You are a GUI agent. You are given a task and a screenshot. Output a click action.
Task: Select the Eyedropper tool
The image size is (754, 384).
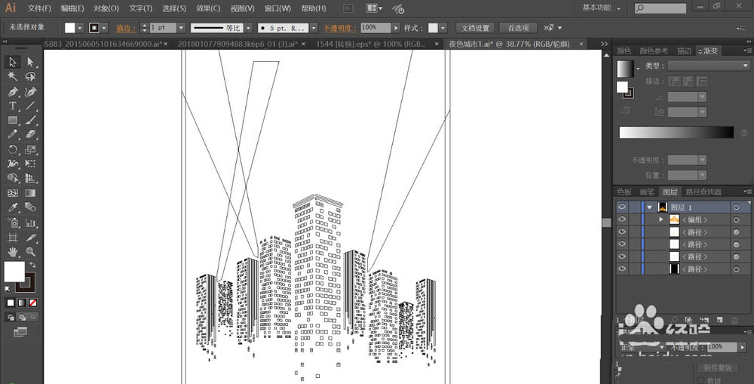(13, 207)
